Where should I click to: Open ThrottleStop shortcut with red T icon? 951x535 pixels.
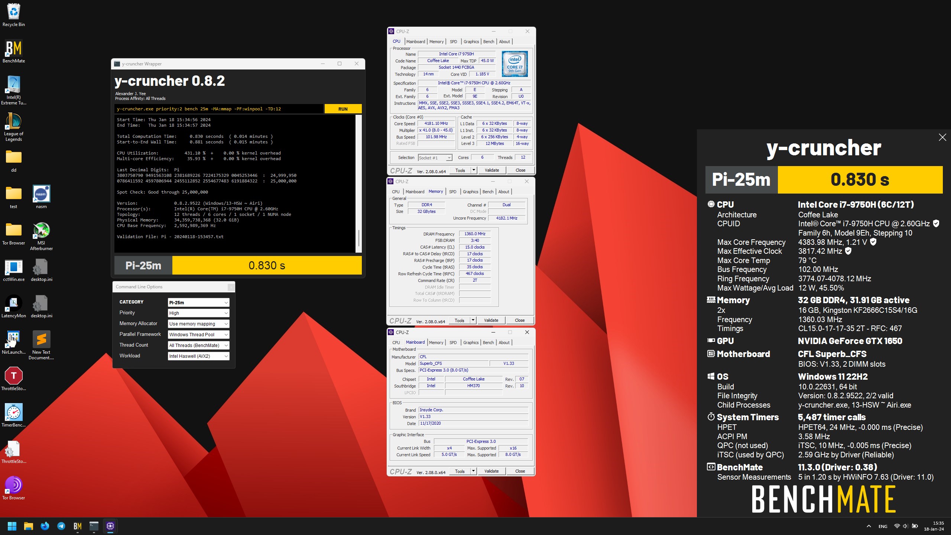pyautogui.click(x=14, y=379)
